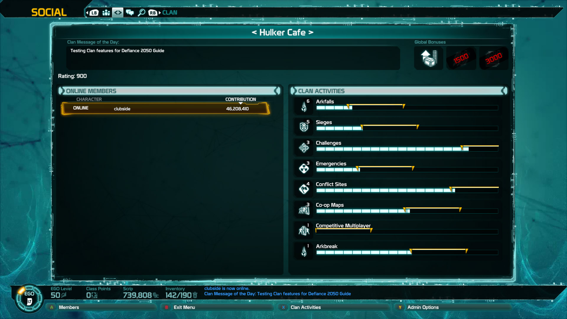Sort by the CONTRIBUTION column header
Image resolution: width=567 pixels, height=319 pixels.
[241, 99]
